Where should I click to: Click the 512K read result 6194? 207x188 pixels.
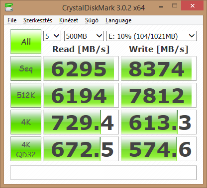click(x=81, y=95)
